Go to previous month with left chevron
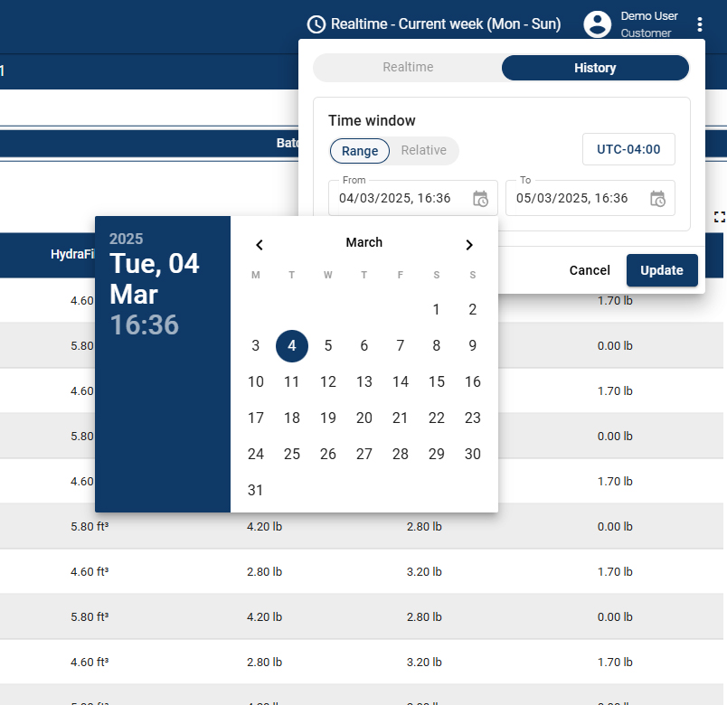Viewport: 727px width, 705px height. [259, 244]
